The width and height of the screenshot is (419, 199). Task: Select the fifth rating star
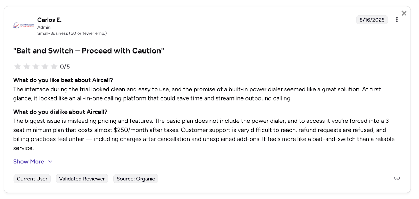click(x=54, y=67)
